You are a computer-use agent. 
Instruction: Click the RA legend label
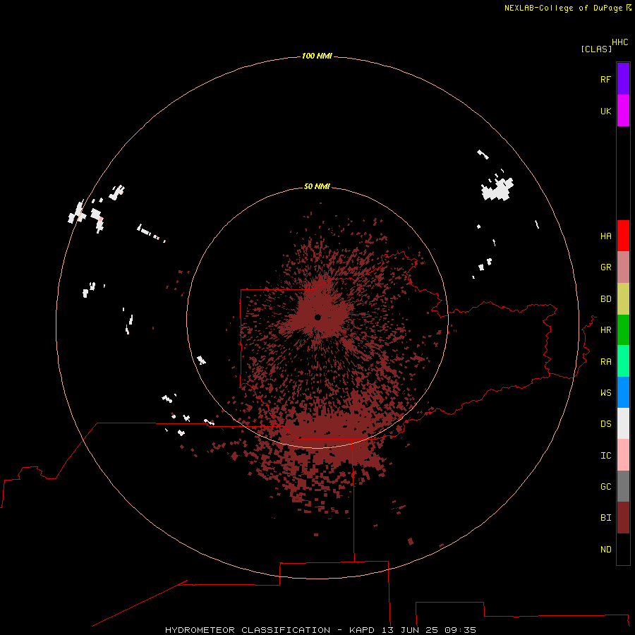click(605, 362)
